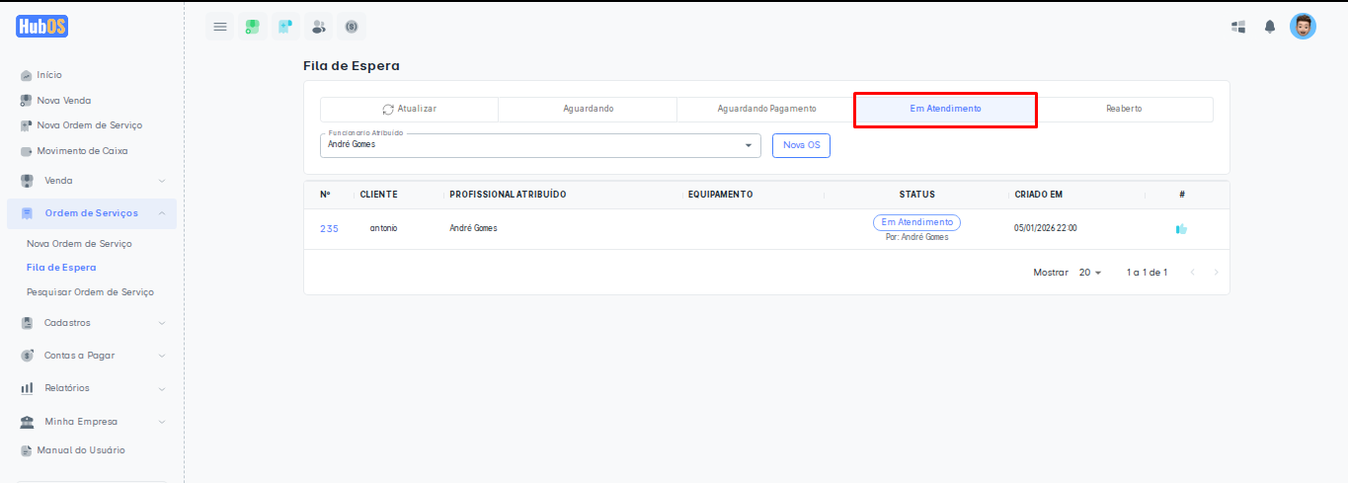The image size is (1348, 483).
Task: Select the Reaberto tab
Action: (1124, 109)
